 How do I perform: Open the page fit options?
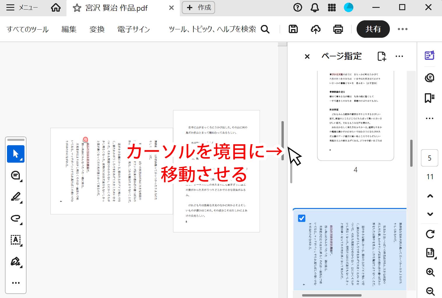tap(430, 253)
